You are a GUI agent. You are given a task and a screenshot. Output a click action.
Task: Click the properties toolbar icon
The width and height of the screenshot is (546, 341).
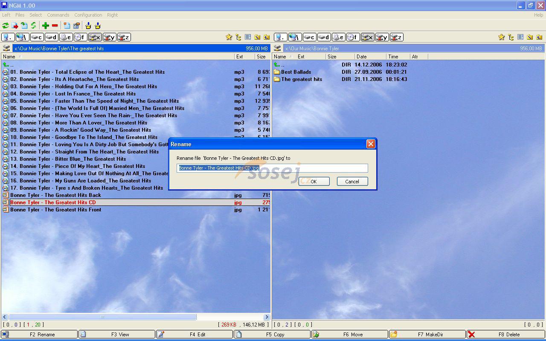click(76, 26)
